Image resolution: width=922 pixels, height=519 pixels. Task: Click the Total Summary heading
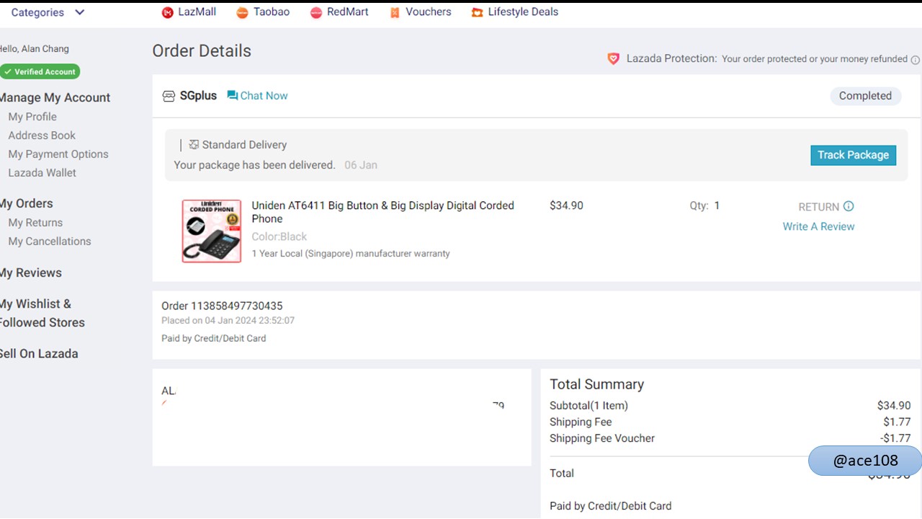coord(597,385)
